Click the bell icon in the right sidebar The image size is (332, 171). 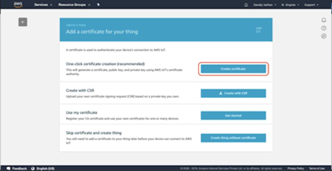pos(324,20)
